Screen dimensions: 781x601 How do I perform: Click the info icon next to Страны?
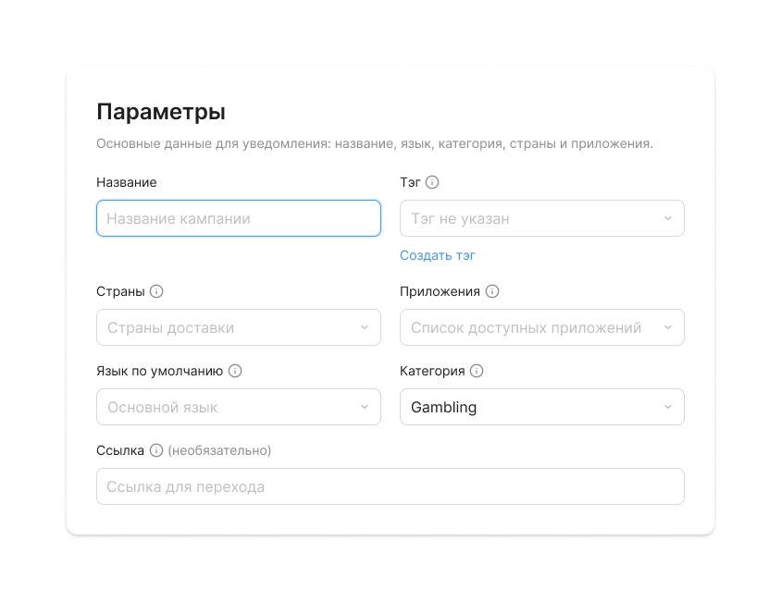pos(157,290)
